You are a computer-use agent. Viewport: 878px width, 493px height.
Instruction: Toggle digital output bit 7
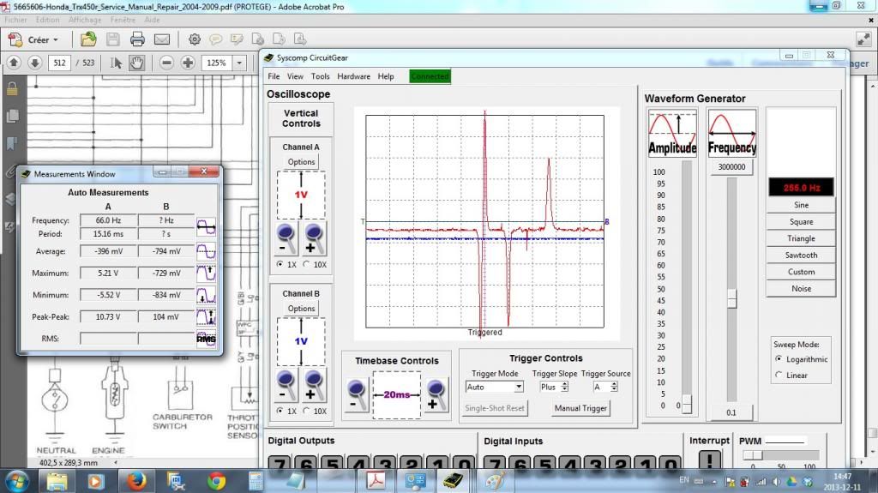point(280,464)
